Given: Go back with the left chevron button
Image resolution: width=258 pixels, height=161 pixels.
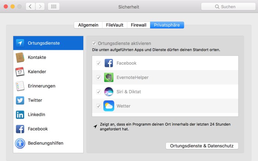Looking at the screenshot, I should click(x=30, y=7).
